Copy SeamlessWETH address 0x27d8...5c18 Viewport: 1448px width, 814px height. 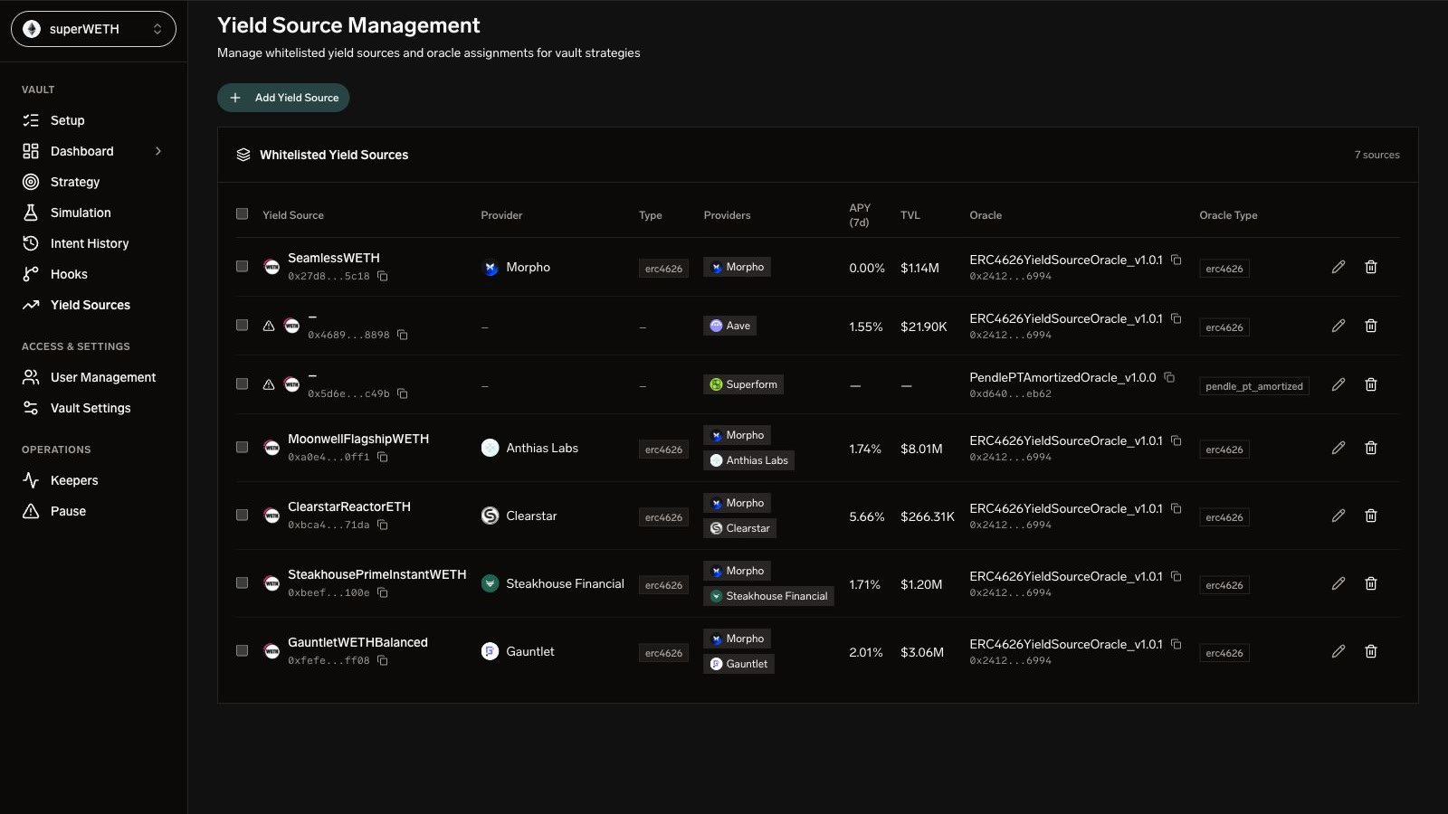[383, 276]
